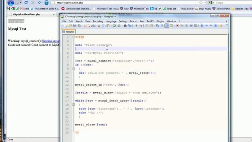Open the 'passion-edu' bookmark folder
This screenshot has height=142, width=252.
coord(240,9)
